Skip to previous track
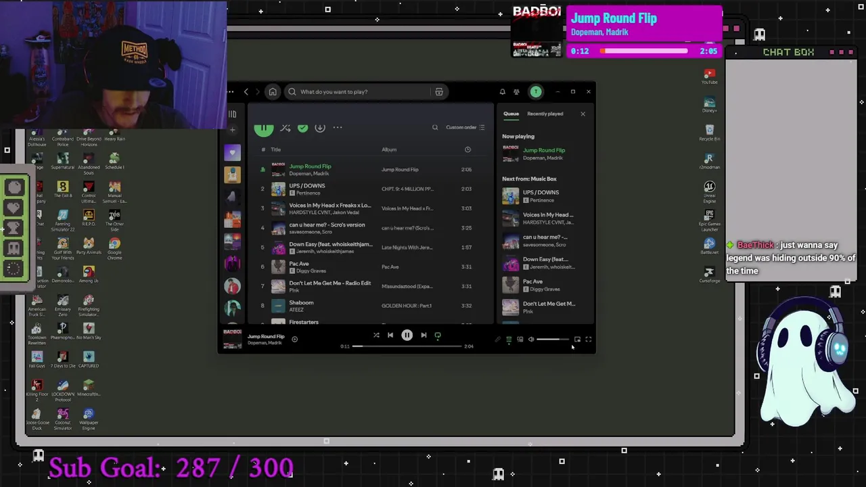Viewport: 866px width, 487px height. (x=390, y=335)
